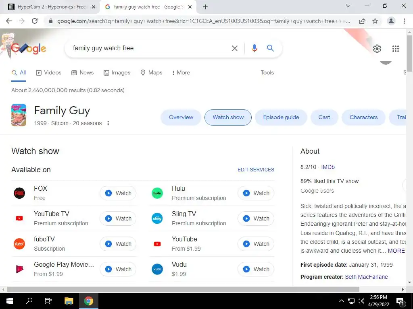The image size is (413, 309).
Task: Open the Seth MacFarlane link
Action: (366, 277)
